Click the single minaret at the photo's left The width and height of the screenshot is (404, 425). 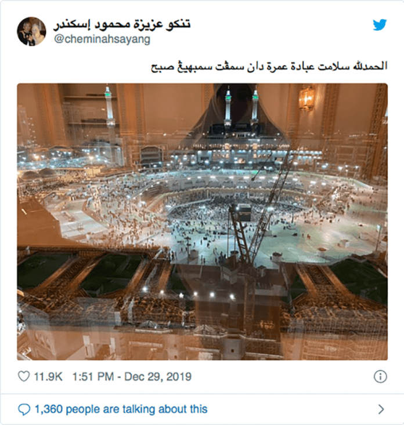click(x=109, y=107)
